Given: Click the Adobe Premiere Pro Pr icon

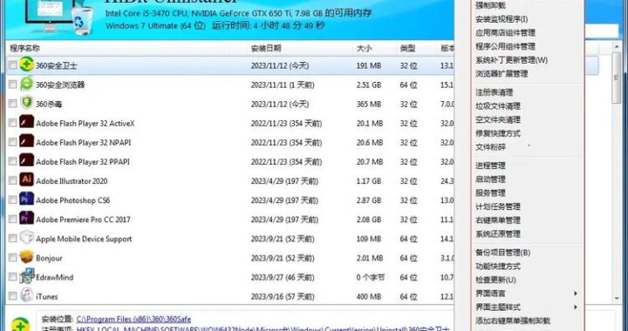Looking at the screenshot, I should pos(26,218).
